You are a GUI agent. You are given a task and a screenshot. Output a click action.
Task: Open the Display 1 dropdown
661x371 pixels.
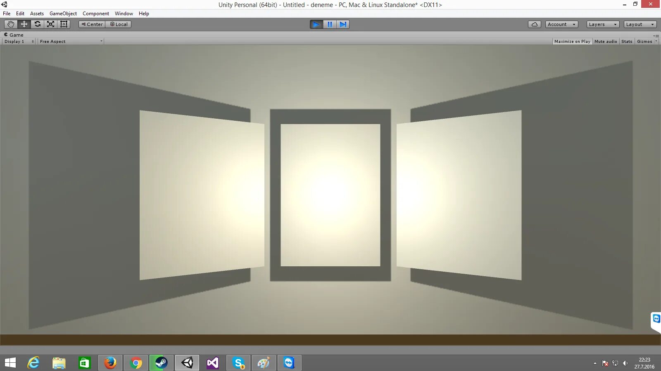[x=19, y=42]
